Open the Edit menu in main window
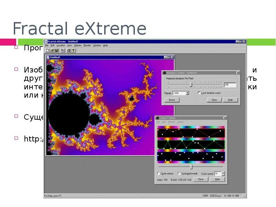Screen dimensions: 276x207 pyautogui.click(x=52, y=46)
